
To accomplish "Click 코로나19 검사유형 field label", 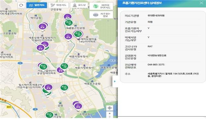I will pyautogui.click(x=131, y=48).
